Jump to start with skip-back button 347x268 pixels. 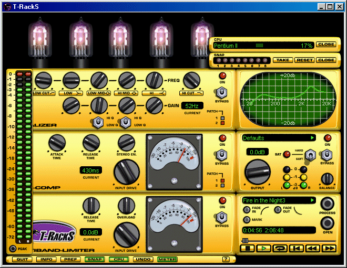click(x=297, y=249)
